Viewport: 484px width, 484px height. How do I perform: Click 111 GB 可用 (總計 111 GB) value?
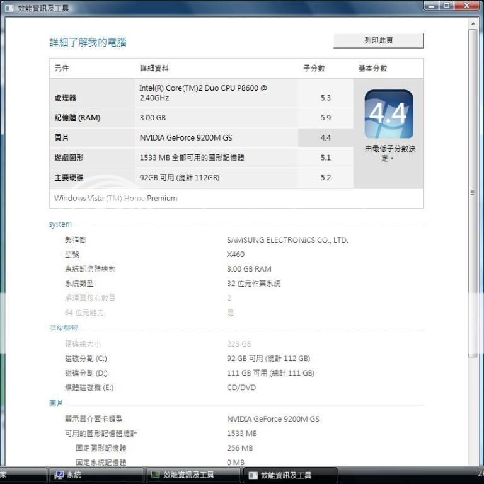[x=270, y=373]
